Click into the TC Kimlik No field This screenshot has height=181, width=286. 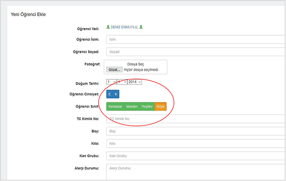(196, 119)
